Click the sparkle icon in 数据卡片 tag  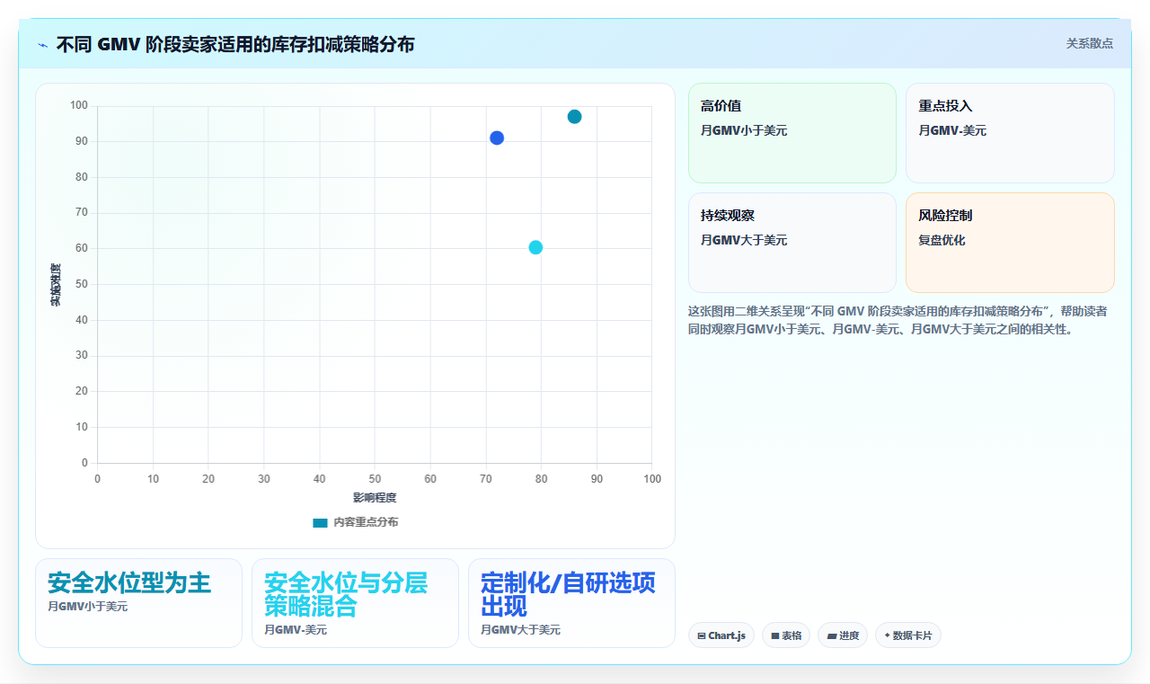point(887,635)
